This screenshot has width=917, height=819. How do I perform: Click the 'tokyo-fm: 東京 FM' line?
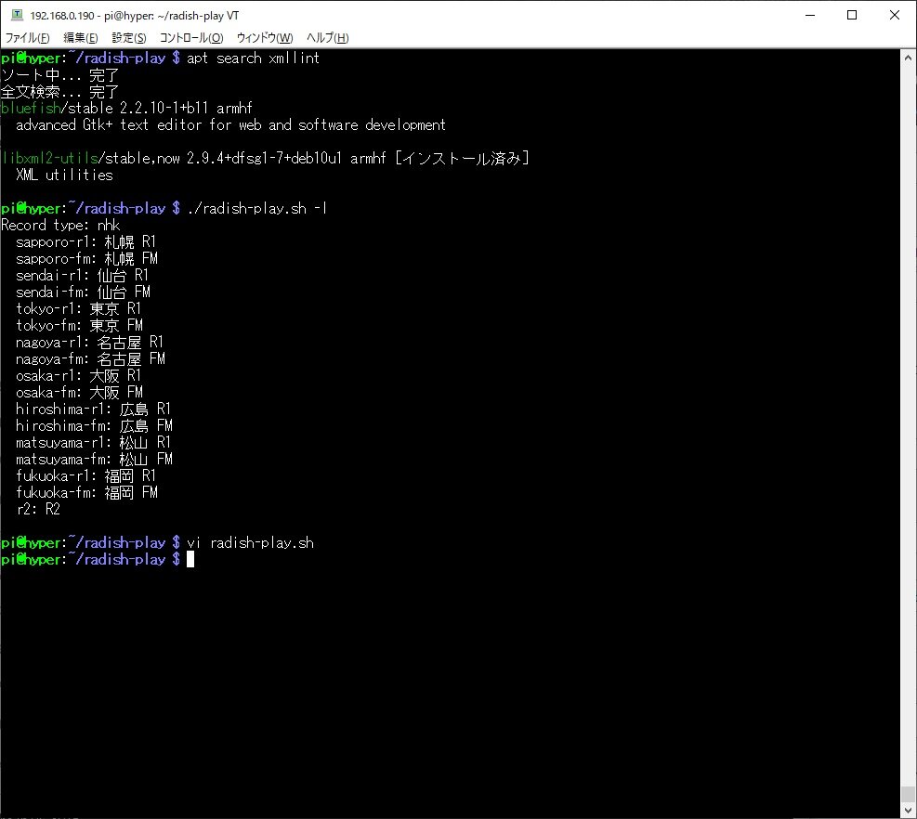(79, 325)
